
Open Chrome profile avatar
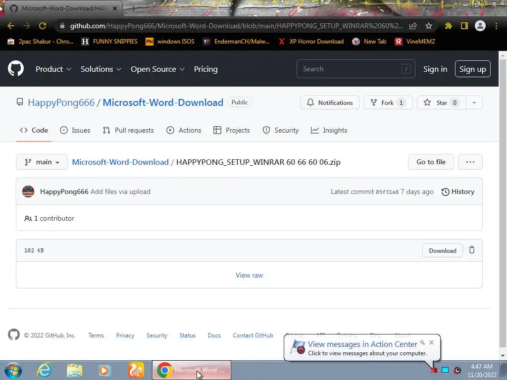pos(480,26)
